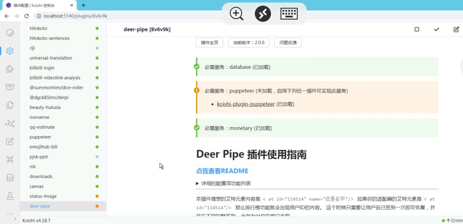Expand the sidebar with the small arrow
Image resolution: width=463 pixels, height=224 pixels.
(x=15, y=219)
